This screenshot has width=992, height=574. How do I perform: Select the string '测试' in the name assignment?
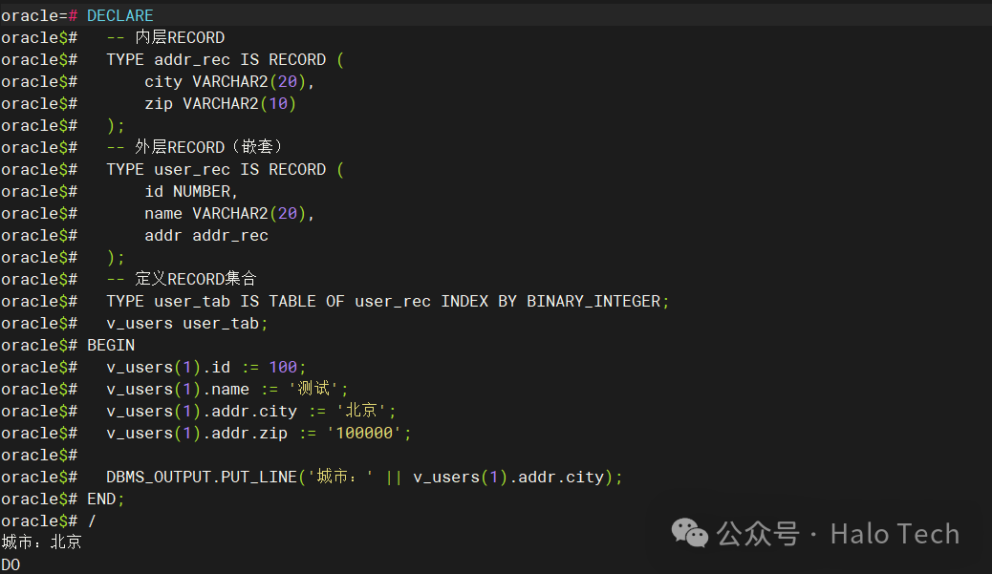tap(313, 389)
